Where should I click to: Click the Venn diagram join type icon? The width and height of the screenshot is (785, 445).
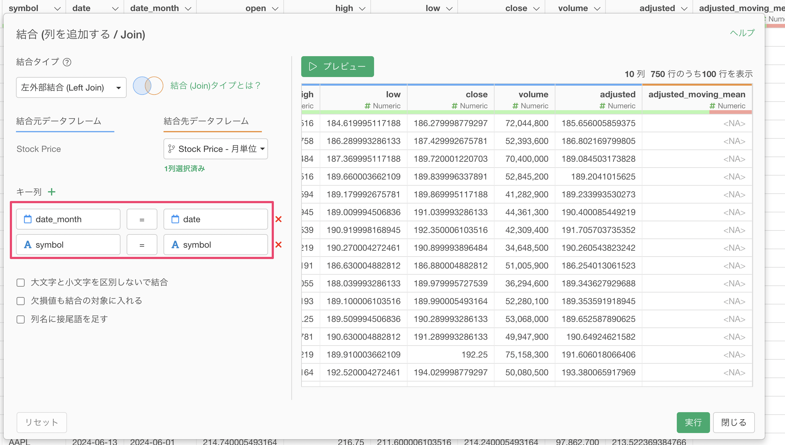point(148,86)
